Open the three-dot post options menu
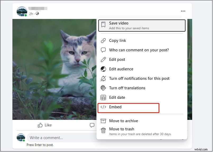This screenshot has height=152, width=213. (183, 11)
